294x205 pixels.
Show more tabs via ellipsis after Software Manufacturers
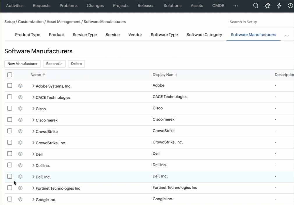coord(287,35)
